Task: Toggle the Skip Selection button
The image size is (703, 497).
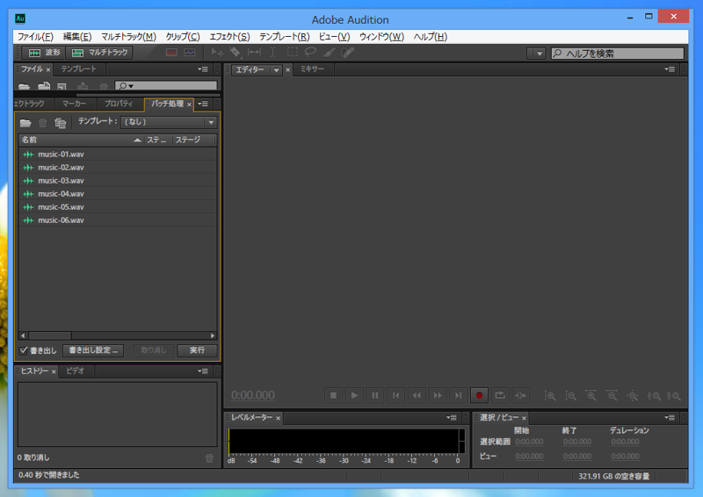Action: pyautogui.click(x=520, y=395)
